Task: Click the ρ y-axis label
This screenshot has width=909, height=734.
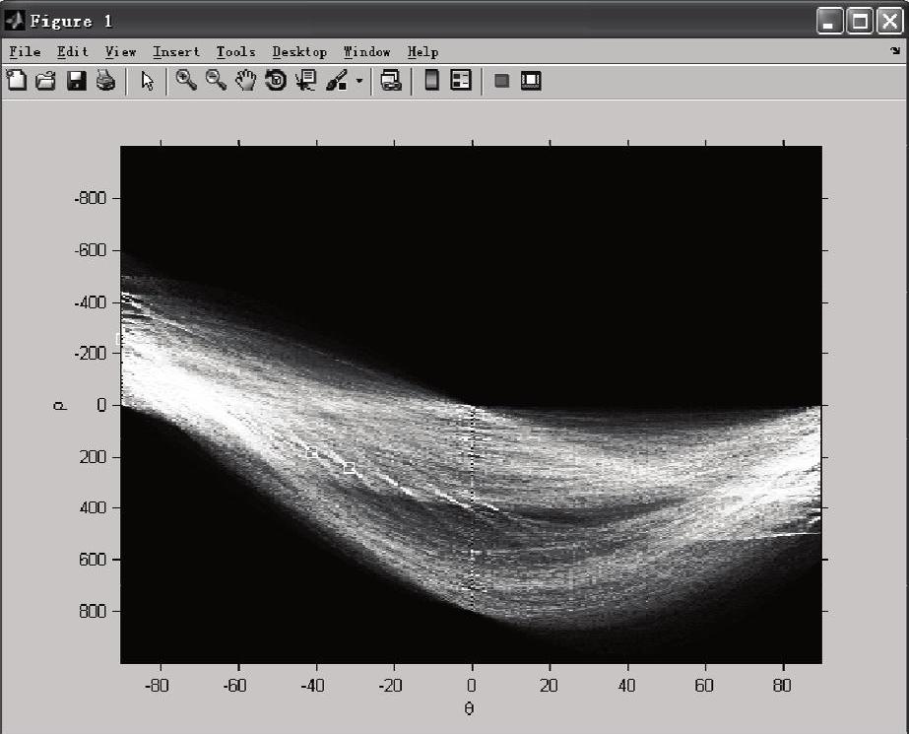Action: point(60,405)
